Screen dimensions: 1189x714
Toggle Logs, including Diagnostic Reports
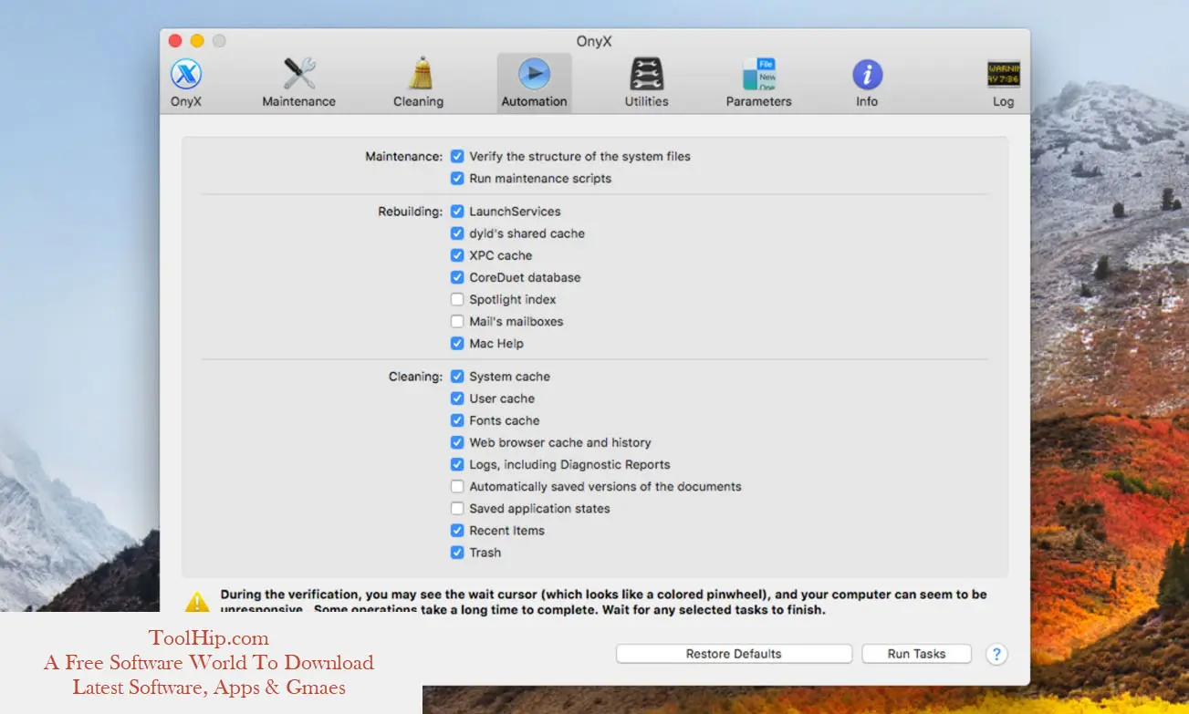[x=457, y=464]
